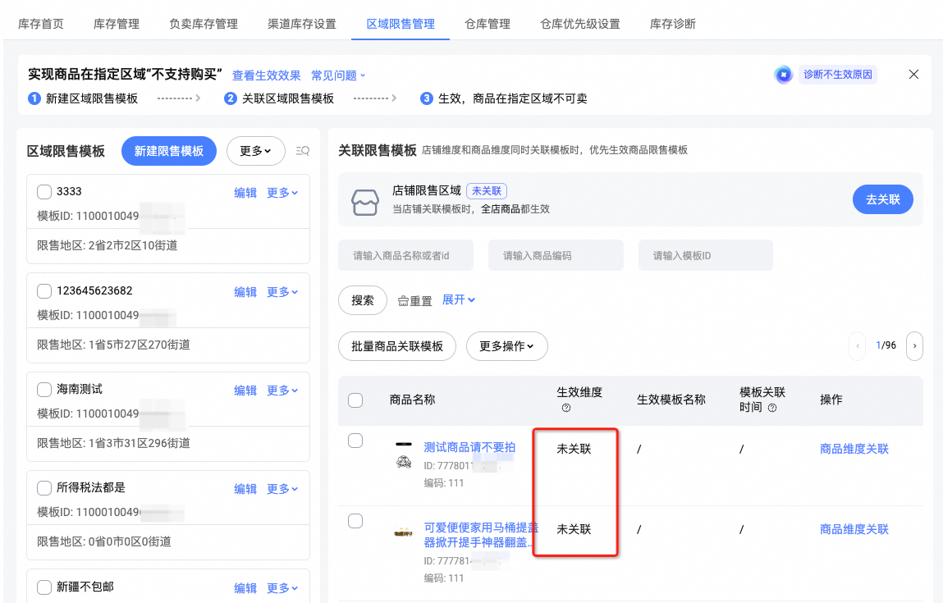Click 编辑 for 所得税法都是 template
This screenshot has width=943, height=603.
click(x=245, y=489)
